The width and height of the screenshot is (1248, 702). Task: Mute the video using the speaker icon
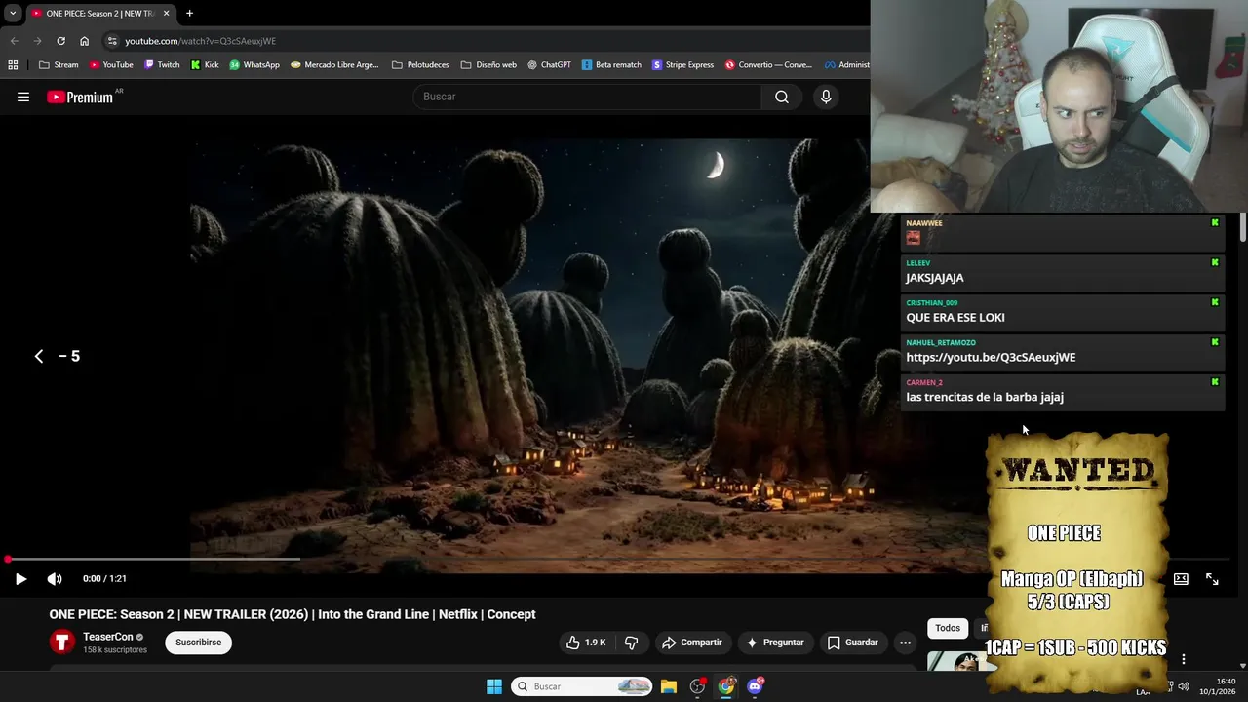(55, 578)
